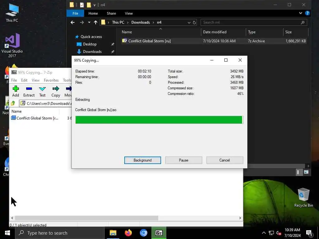The height and width of the screenshot is (239, 319).
Task: Click the 7-Zip path address field
Action: (x=45, y=103)
